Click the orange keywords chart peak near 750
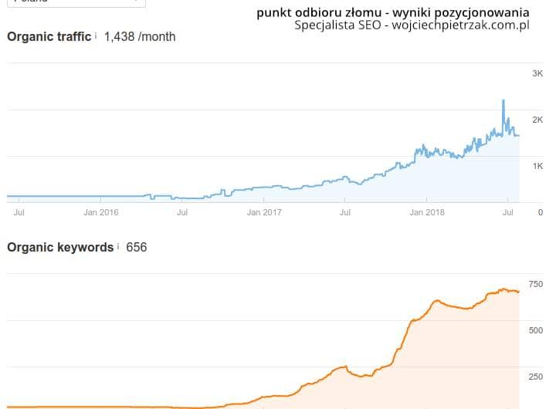The height and width of the screenshot is (409, 556). point(502,289)
